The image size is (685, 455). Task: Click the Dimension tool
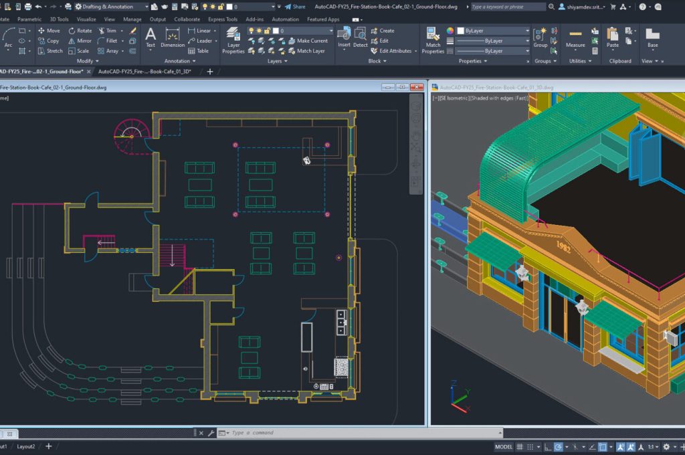pos(173,37)
